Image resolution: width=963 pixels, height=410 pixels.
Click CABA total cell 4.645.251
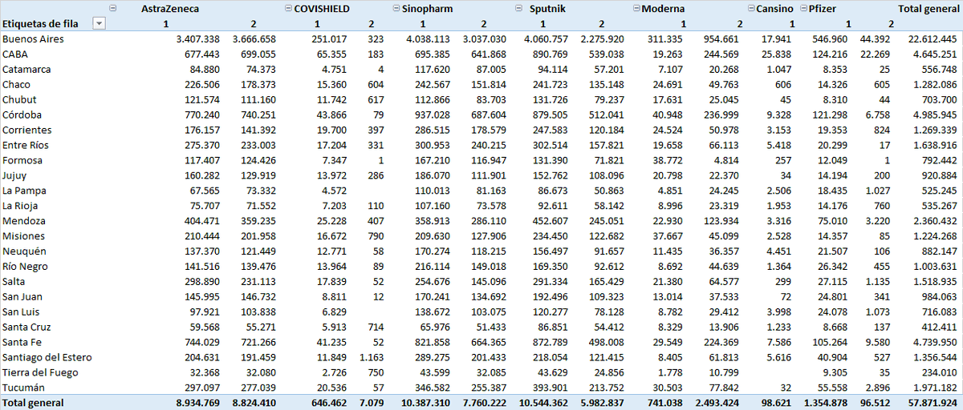point(937,54)
